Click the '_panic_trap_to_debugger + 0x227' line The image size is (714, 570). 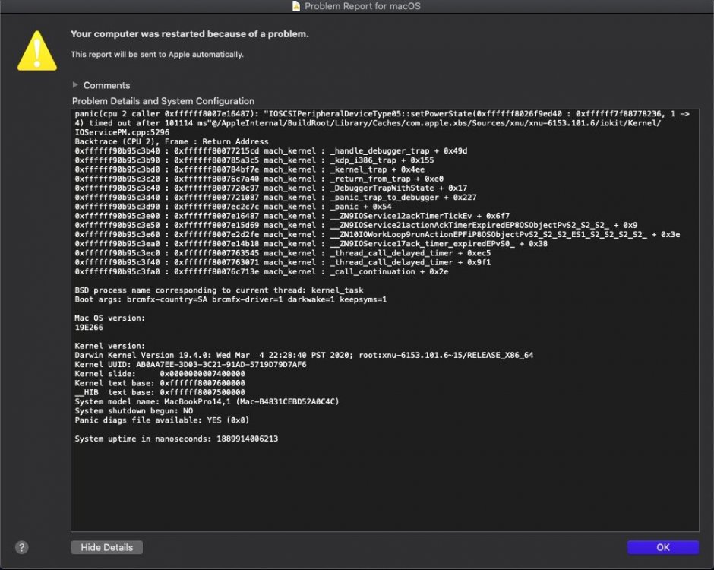(x=276, y=198)
